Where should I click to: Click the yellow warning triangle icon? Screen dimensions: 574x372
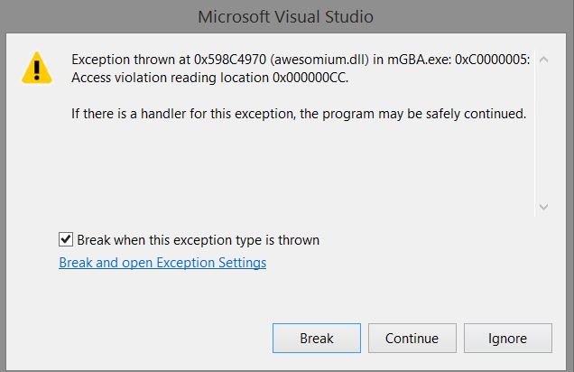37,68
